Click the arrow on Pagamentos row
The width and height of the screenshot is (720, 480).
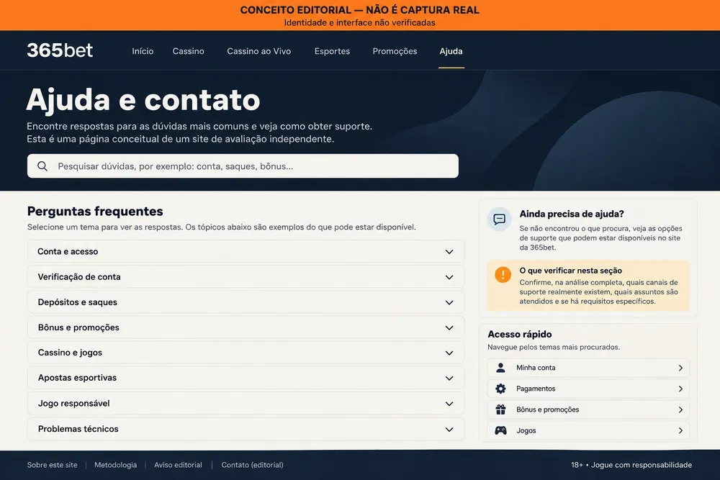point(680,389)
